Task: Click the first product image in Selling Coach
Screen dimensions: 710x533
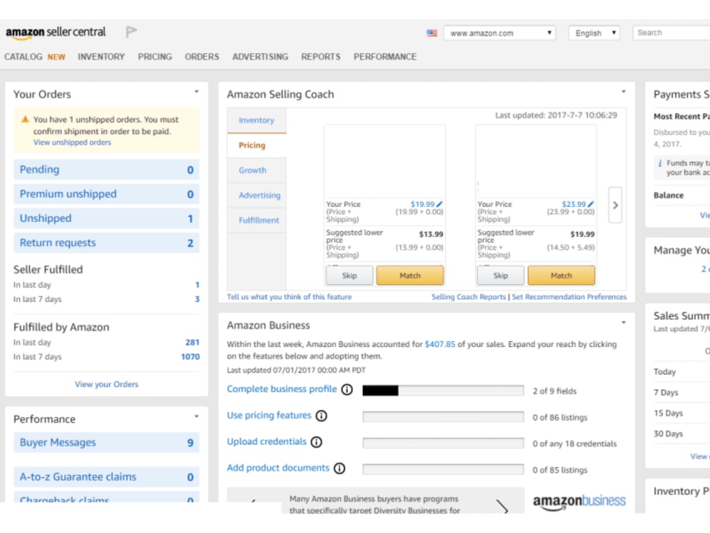Action: [x=385, y=162]
